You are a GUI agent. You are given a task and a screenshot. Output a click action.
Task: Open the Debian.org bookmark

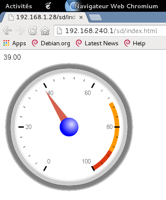click(51, 43)
